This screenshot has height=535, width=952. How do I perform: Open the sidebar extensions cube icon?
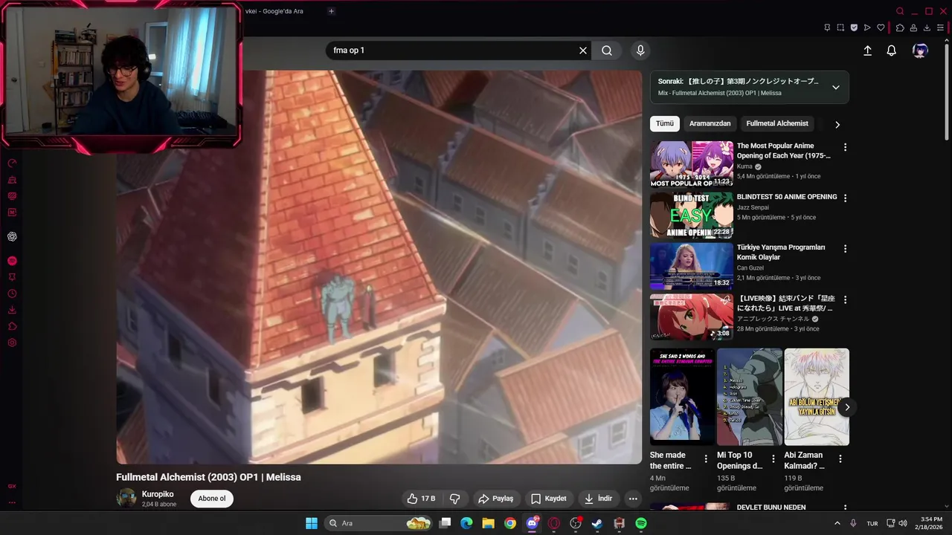click(x=12, y=326)
